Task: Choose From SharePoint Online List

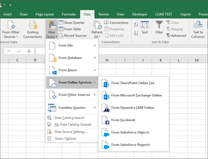Action: click(134, 83)
